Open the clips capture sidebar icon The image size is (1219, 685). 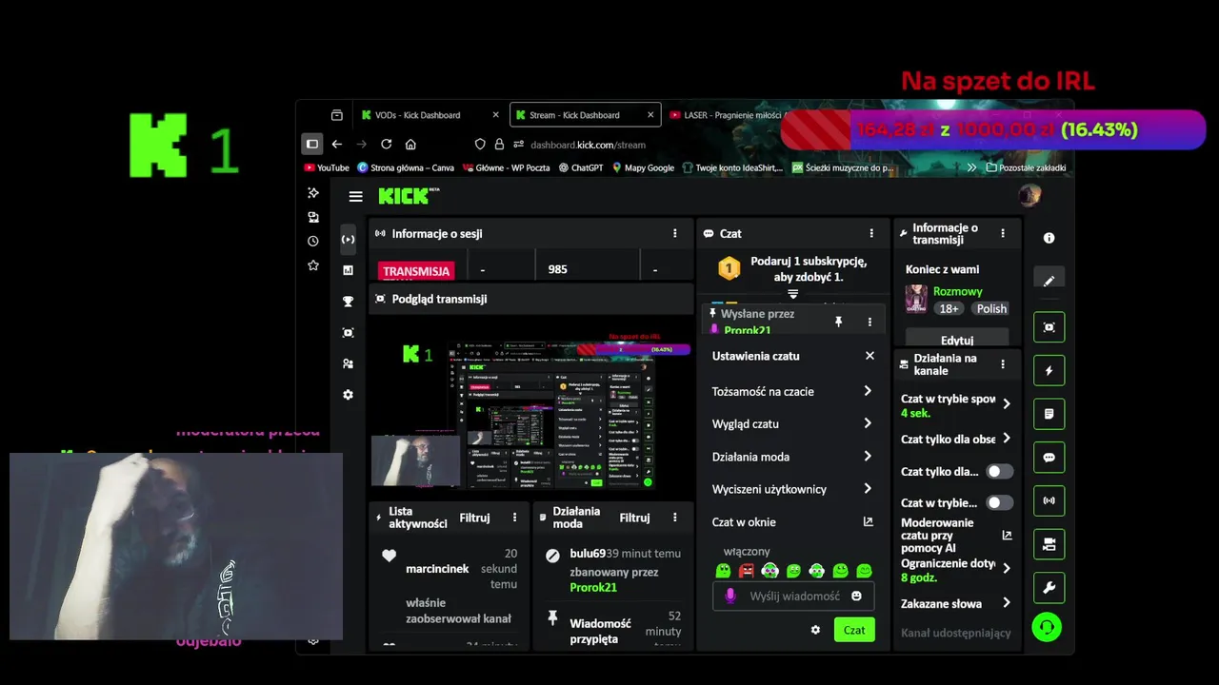coord(348,333)
